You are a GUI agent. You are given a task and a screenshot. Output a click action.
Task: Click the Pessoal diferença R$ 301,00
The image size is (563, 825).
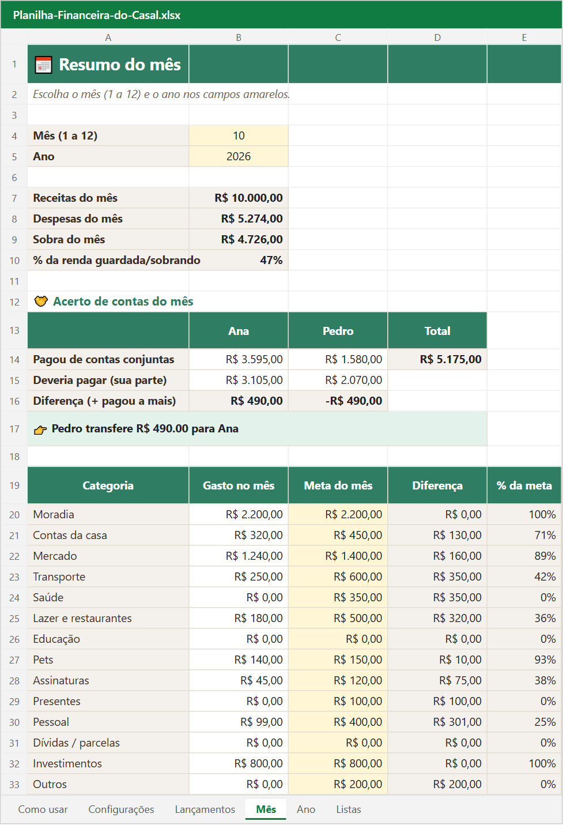tap(437, 722)
